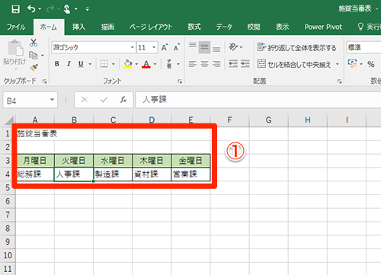Toggle Bold formatting

(x=57, y=64)
